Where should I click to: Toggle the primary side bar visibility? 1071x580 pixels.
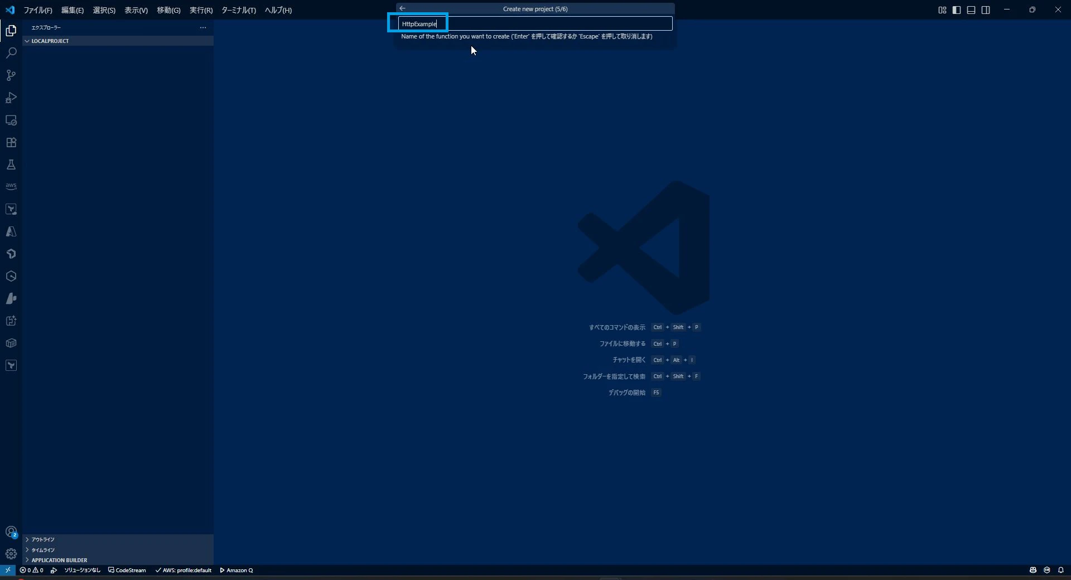(957, 10)
